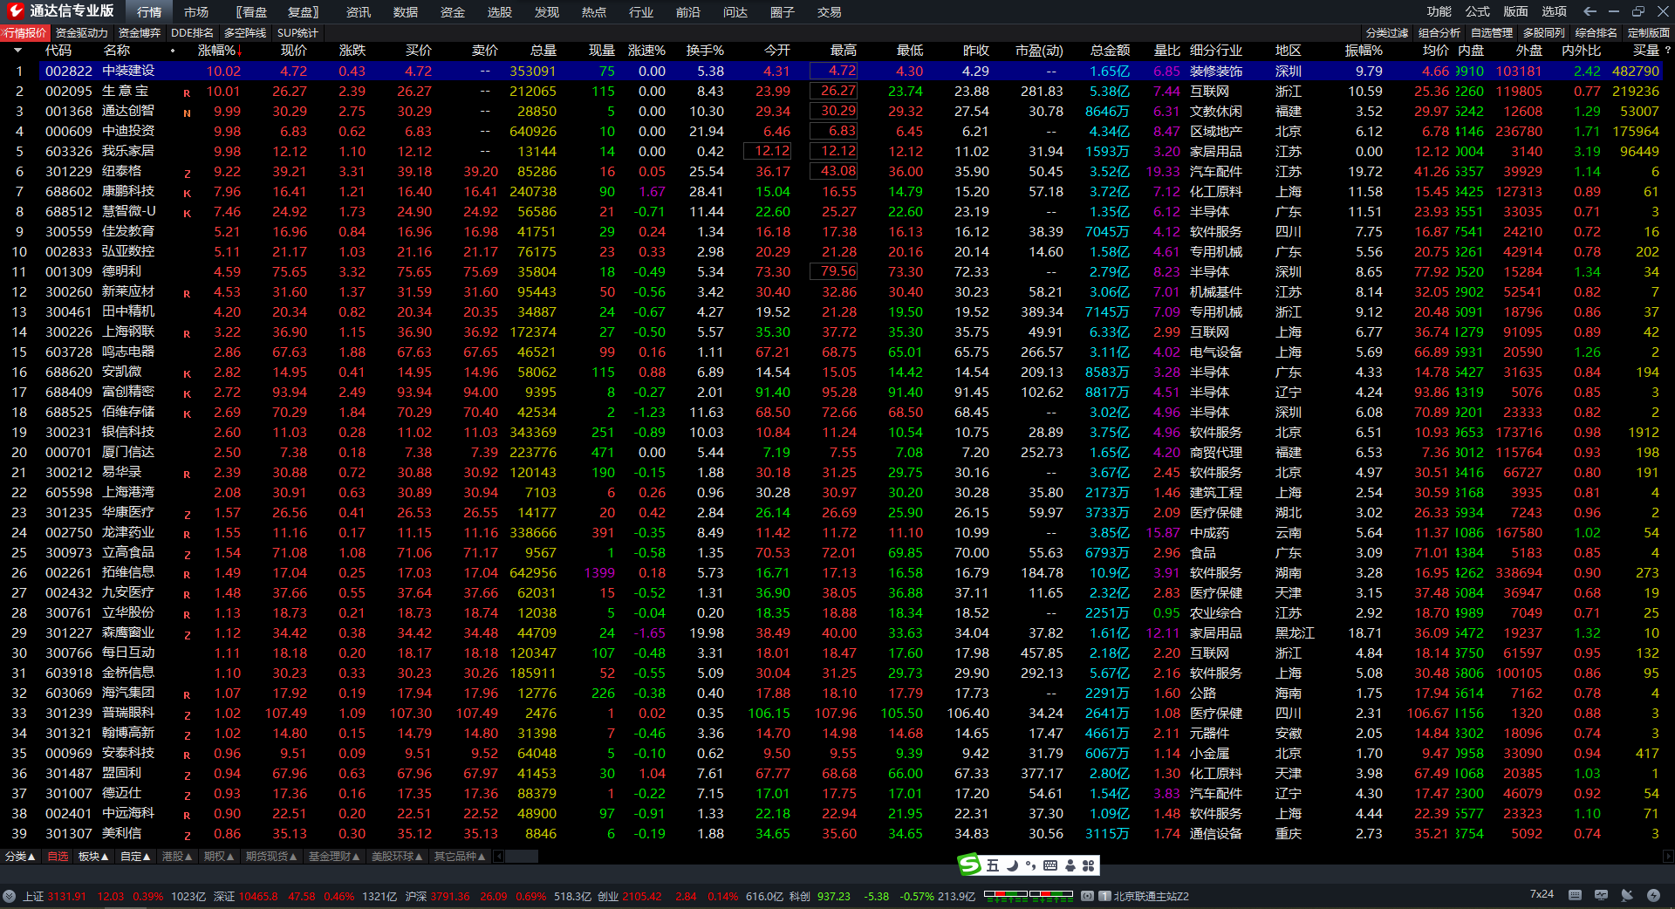This screenshot has width=1675, height=909.
Task: Click the 综合排名 button
Action: coord(1596,33)
